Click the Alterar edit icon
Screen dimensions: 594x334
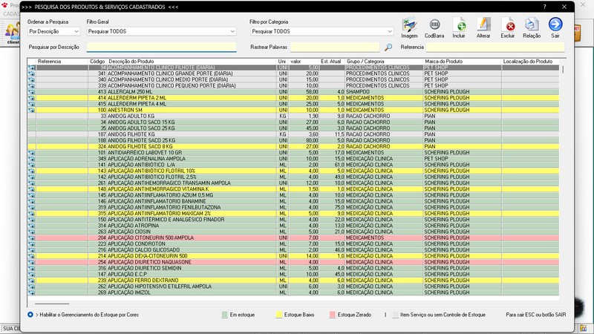pos(483,26)
